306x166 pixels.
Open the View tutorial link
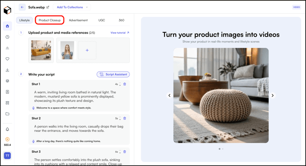(x=120, y=33)
